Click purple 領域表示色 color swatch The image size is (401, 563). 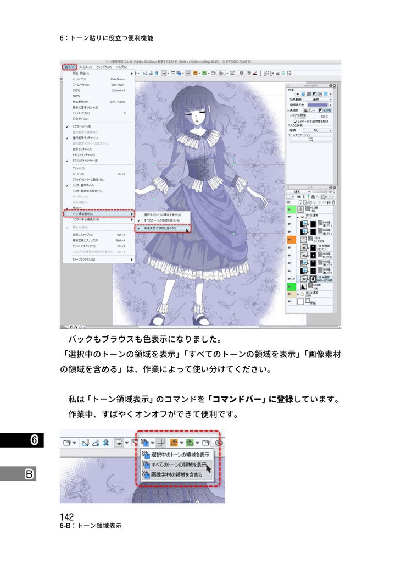(x=318, y=105)
